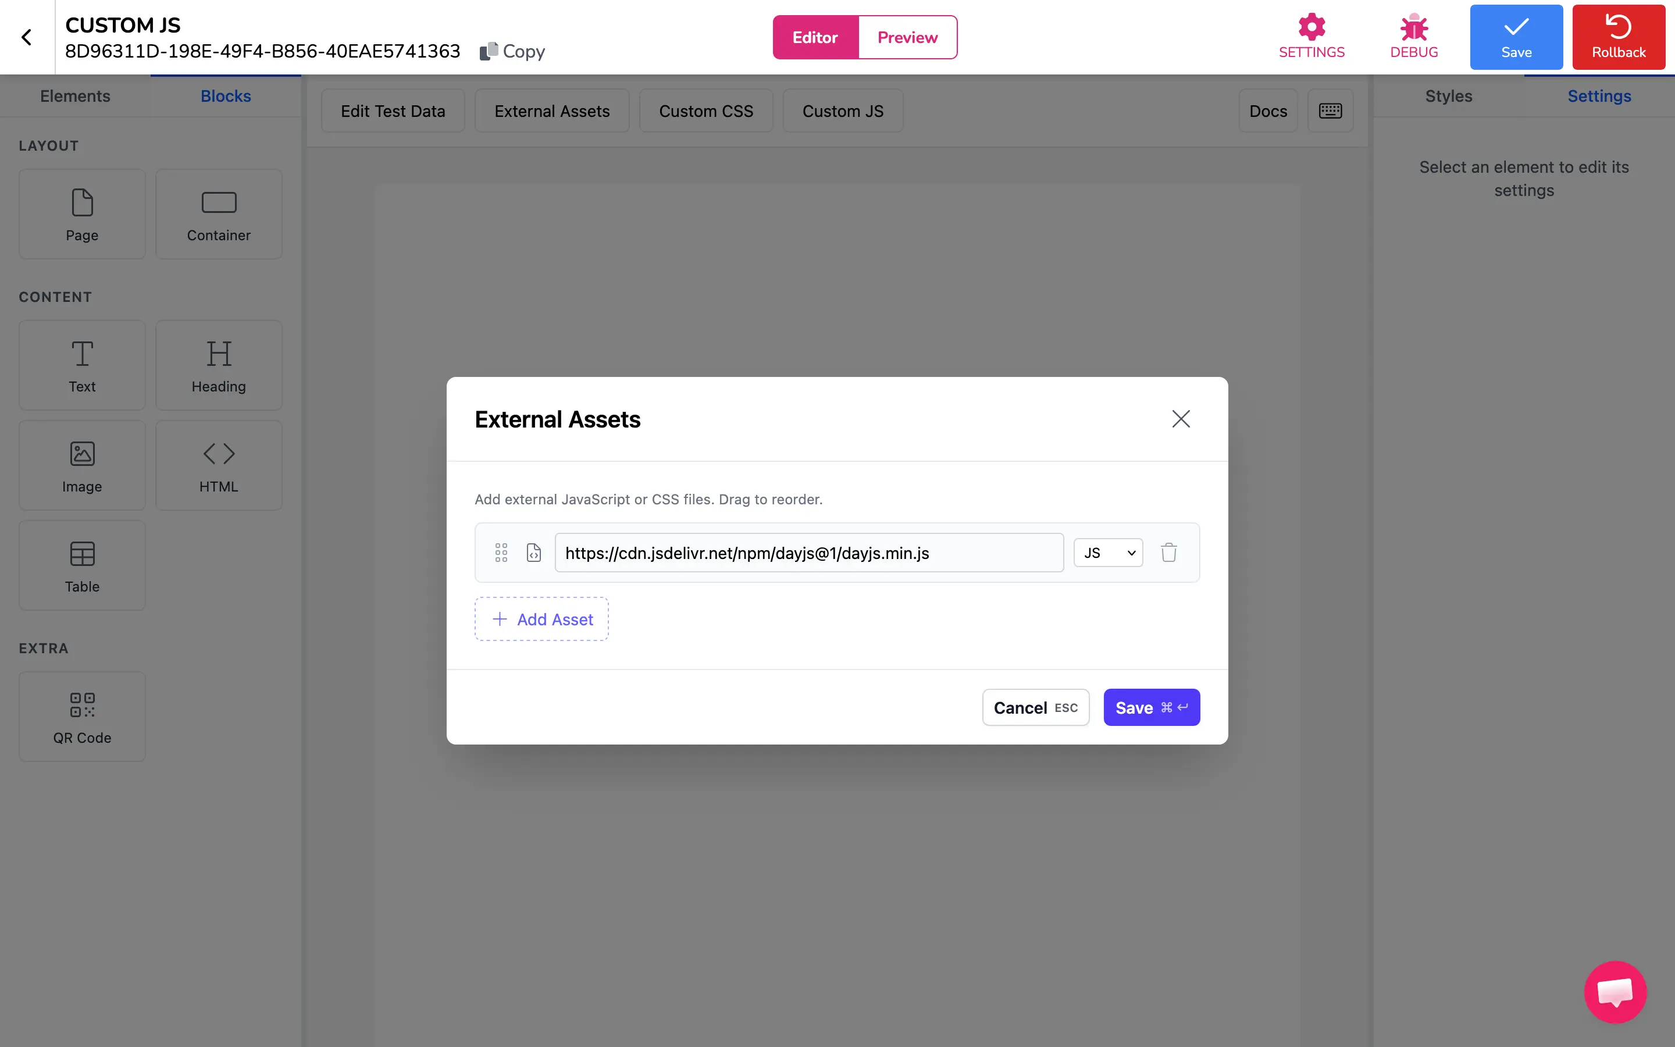
Task: Select the Heading block
Action: pos(219,366)
